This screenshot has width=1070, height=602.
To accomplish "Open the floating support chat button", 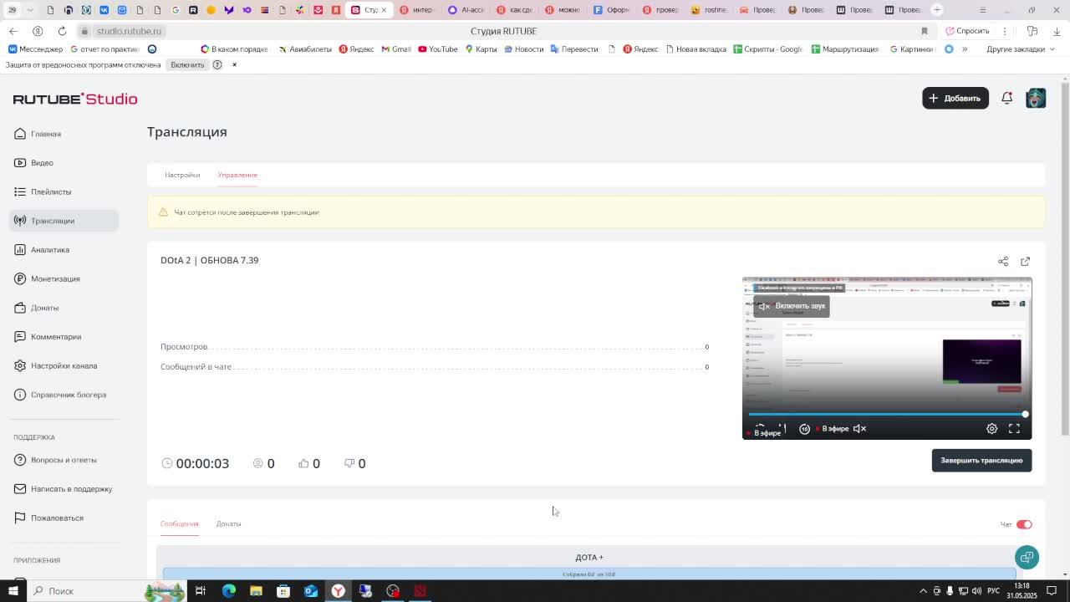I will pyautogui.click(x=1027, y=557).
